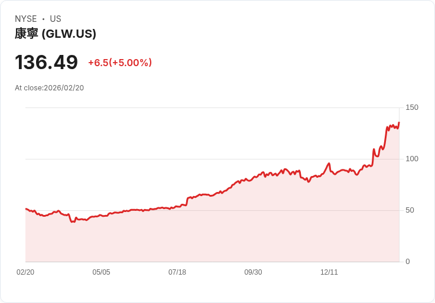Click the 09/30 x-axis date
This screenshot has width=435, height=303.
coord(253,272)
